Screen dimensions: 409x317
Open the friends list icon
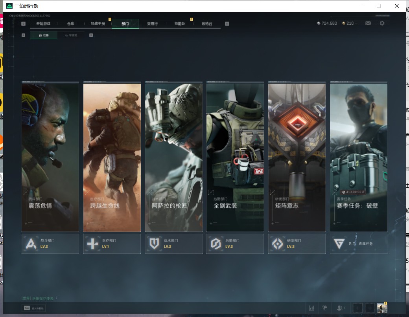[341, 308]
